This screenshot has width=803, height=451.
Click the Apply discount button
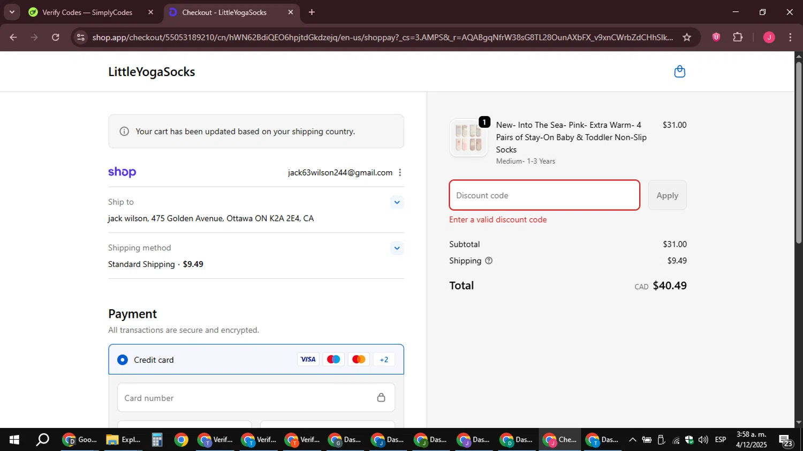[667, 195]
